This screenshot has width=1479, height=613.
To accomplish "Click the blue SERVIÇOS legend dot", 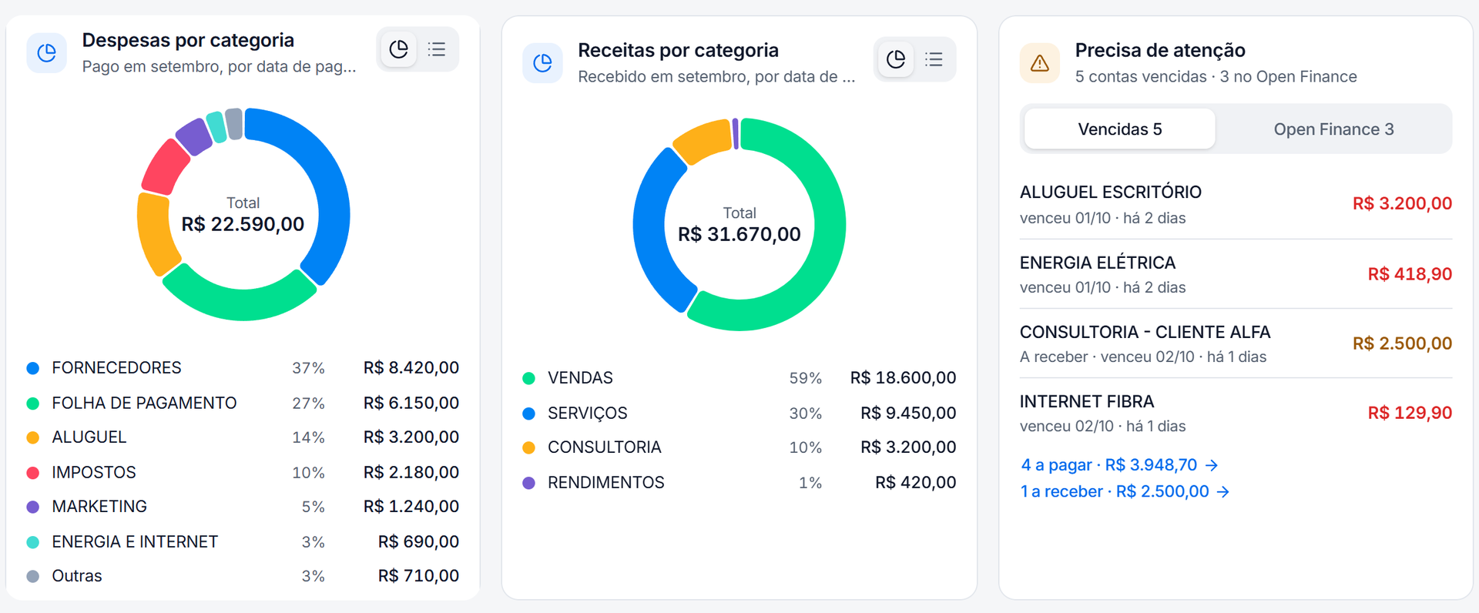I will 529,414.
